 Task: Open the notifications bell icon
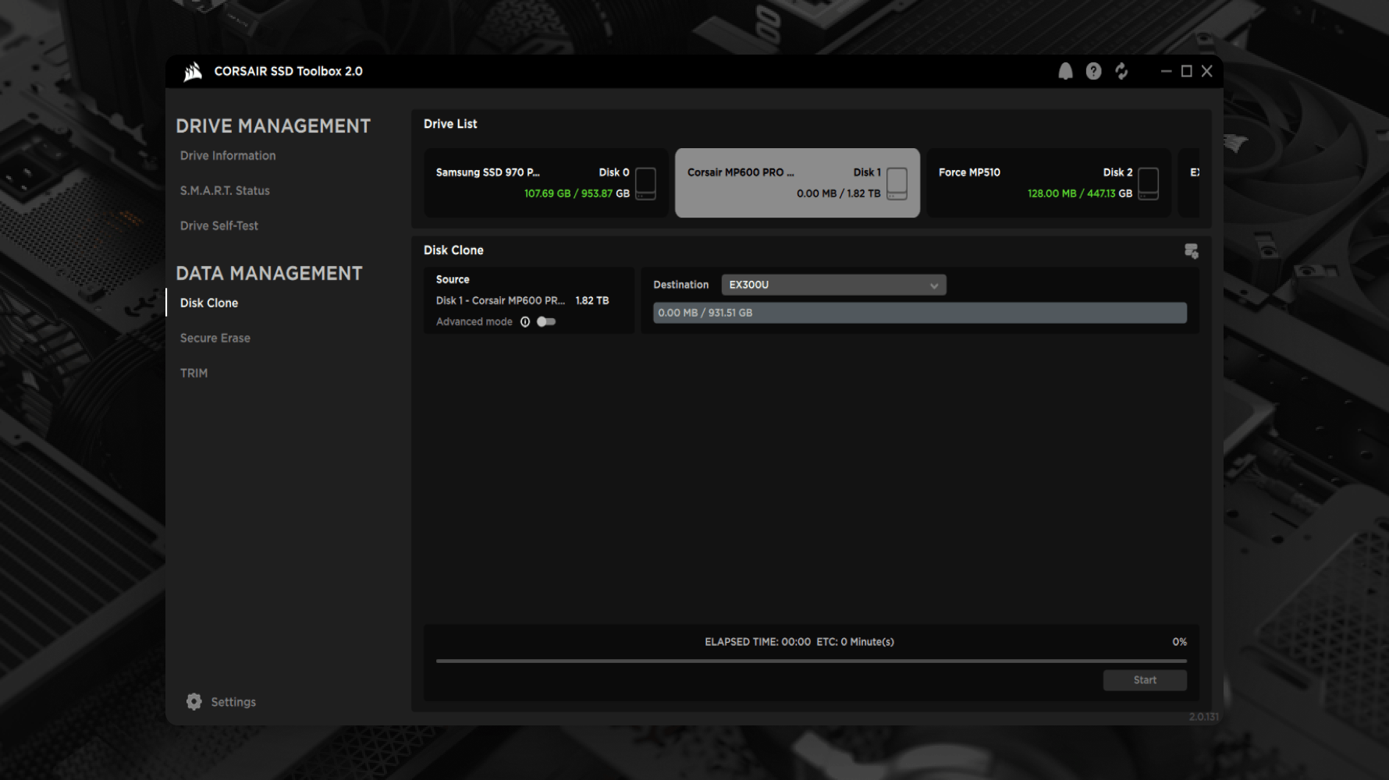pos(1065,71)
